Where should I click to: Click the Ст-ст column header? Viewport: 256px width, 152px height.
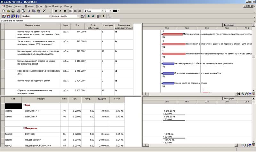point(117,100)
